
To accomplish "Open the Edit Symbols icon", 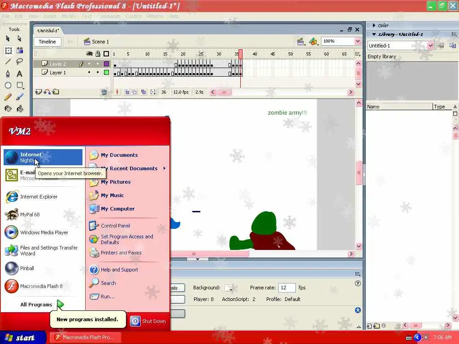I will (313, 42).
